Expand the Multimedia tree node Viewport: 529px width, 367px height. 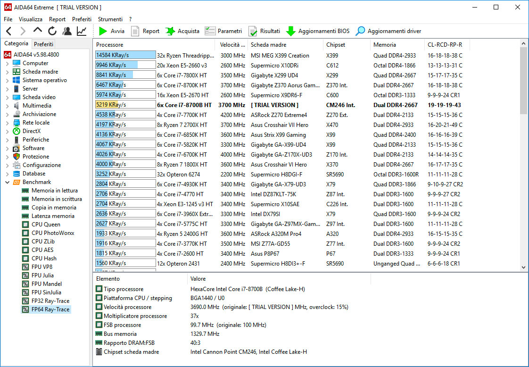click(8, 106)
